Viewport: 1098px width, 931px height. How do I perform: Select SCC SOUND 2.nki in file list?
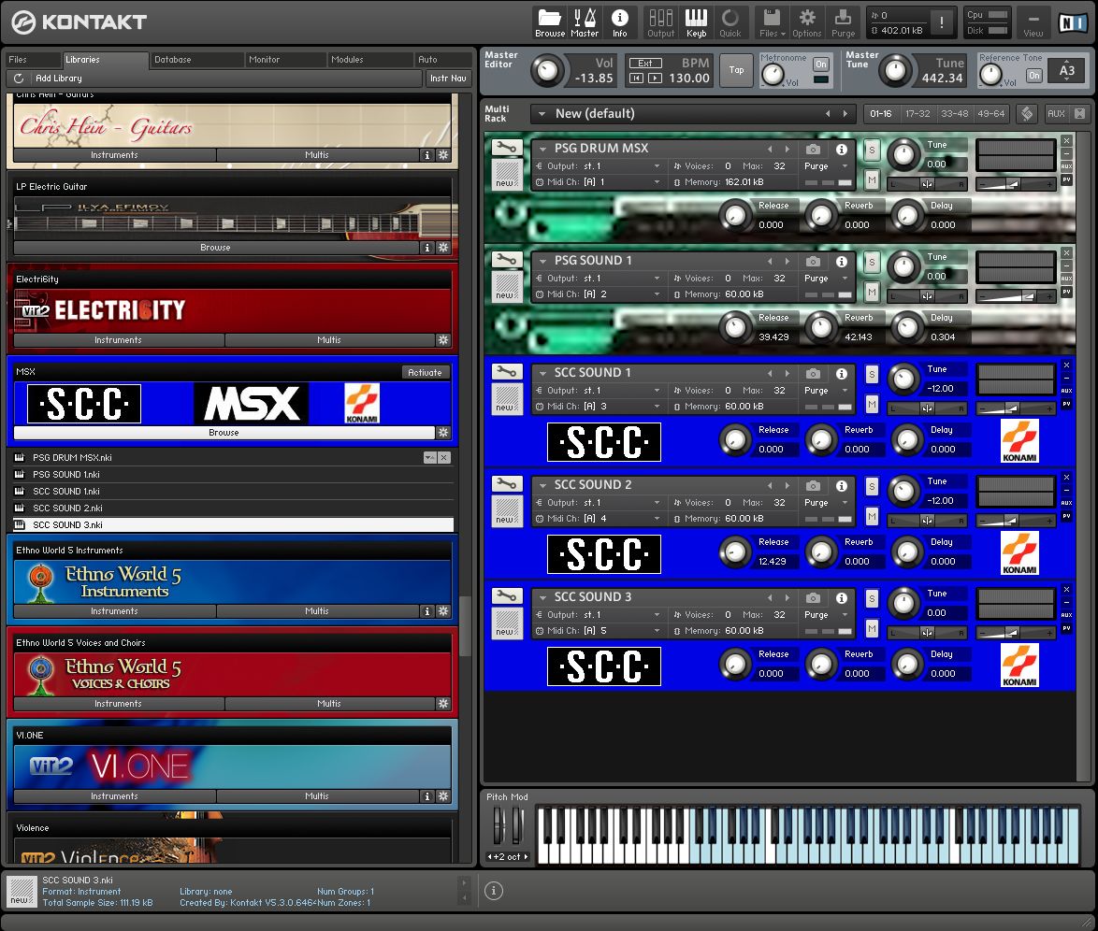click(233, 508)
